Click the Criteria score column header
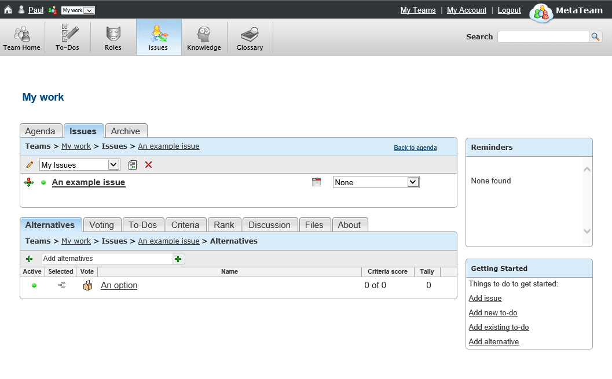This screenshot has height=379, width=612. 387,272
